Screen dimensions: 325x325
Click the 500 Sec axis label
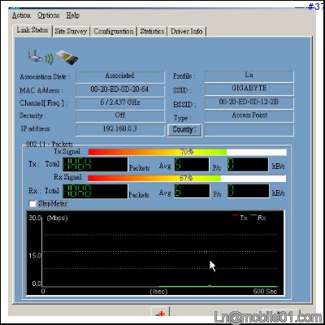(265, 291)
